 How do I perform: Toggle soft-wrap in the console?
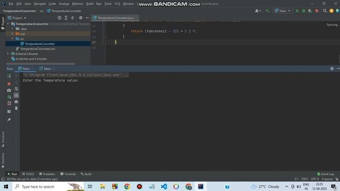(x=16, y=89)
